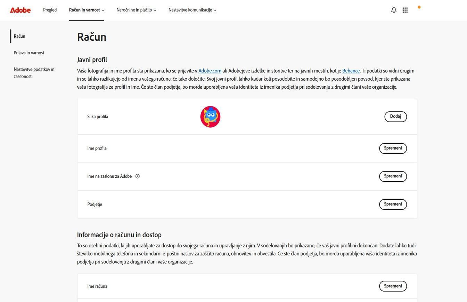Click Spremeni for Ime profila
The image size is (467, 302).
pyautogui.click(x=393, y=148)
